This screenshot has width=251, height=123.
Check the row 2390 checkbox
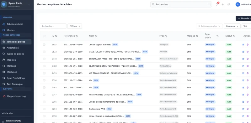pos(44,80)
